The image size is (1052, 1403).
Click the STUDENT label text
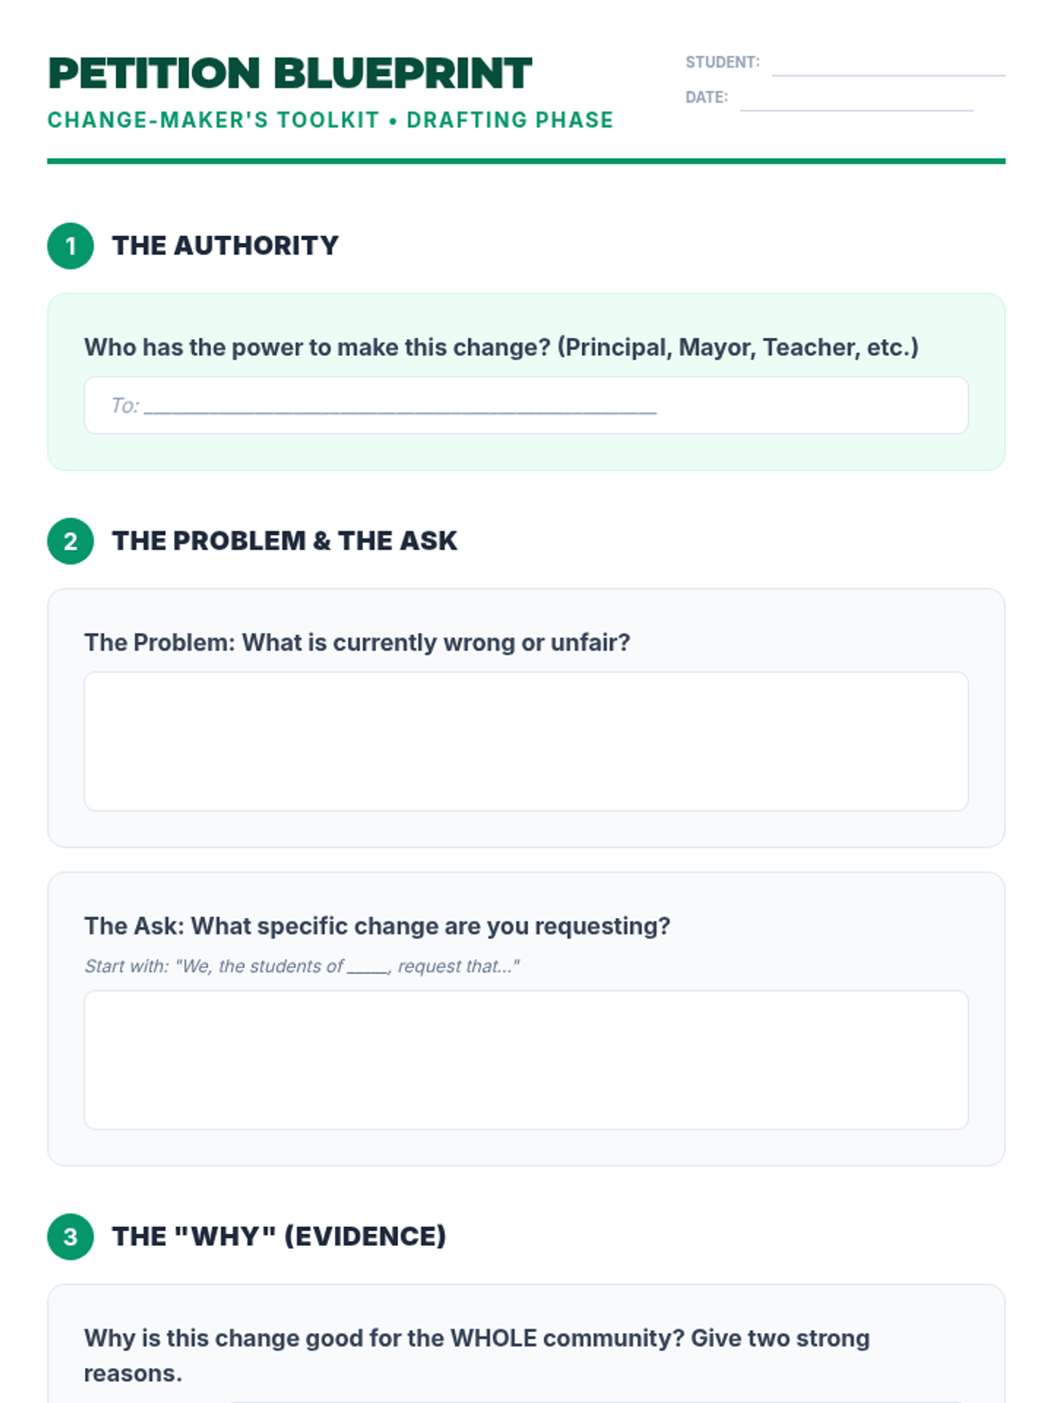722,62
